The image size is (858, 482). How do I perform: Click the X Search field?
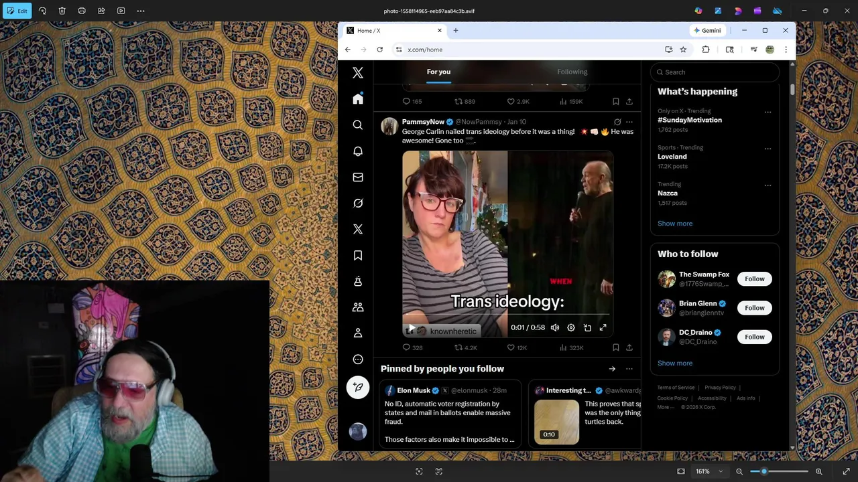pos(715,72)
